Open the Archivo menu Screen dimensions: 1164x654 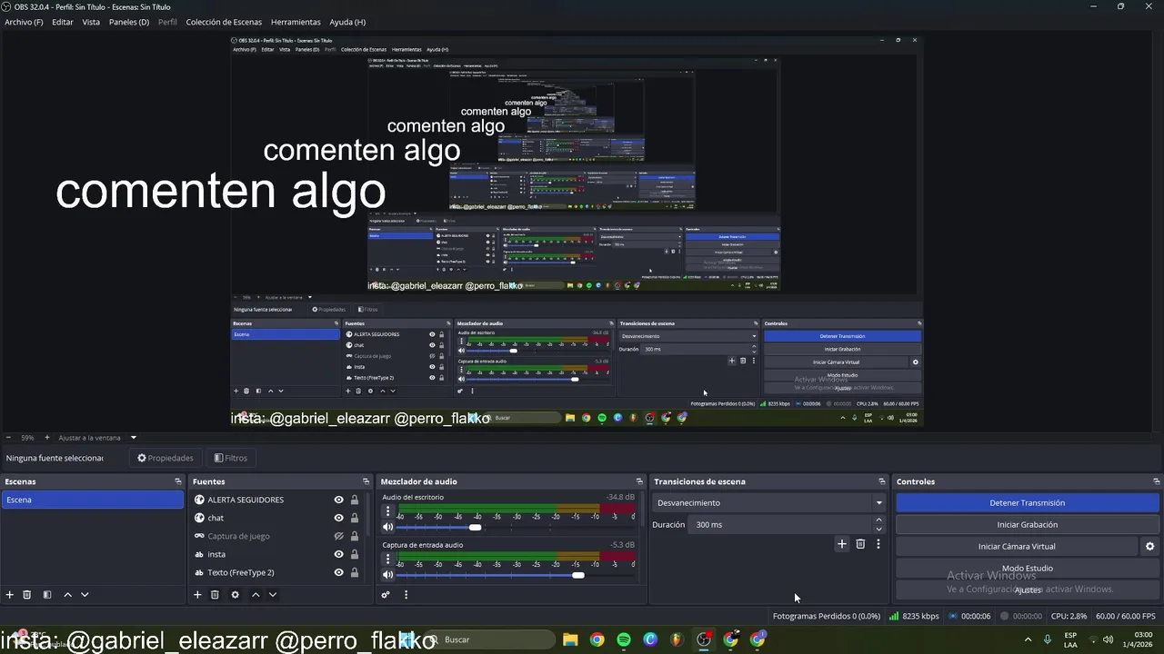point(24,22)
